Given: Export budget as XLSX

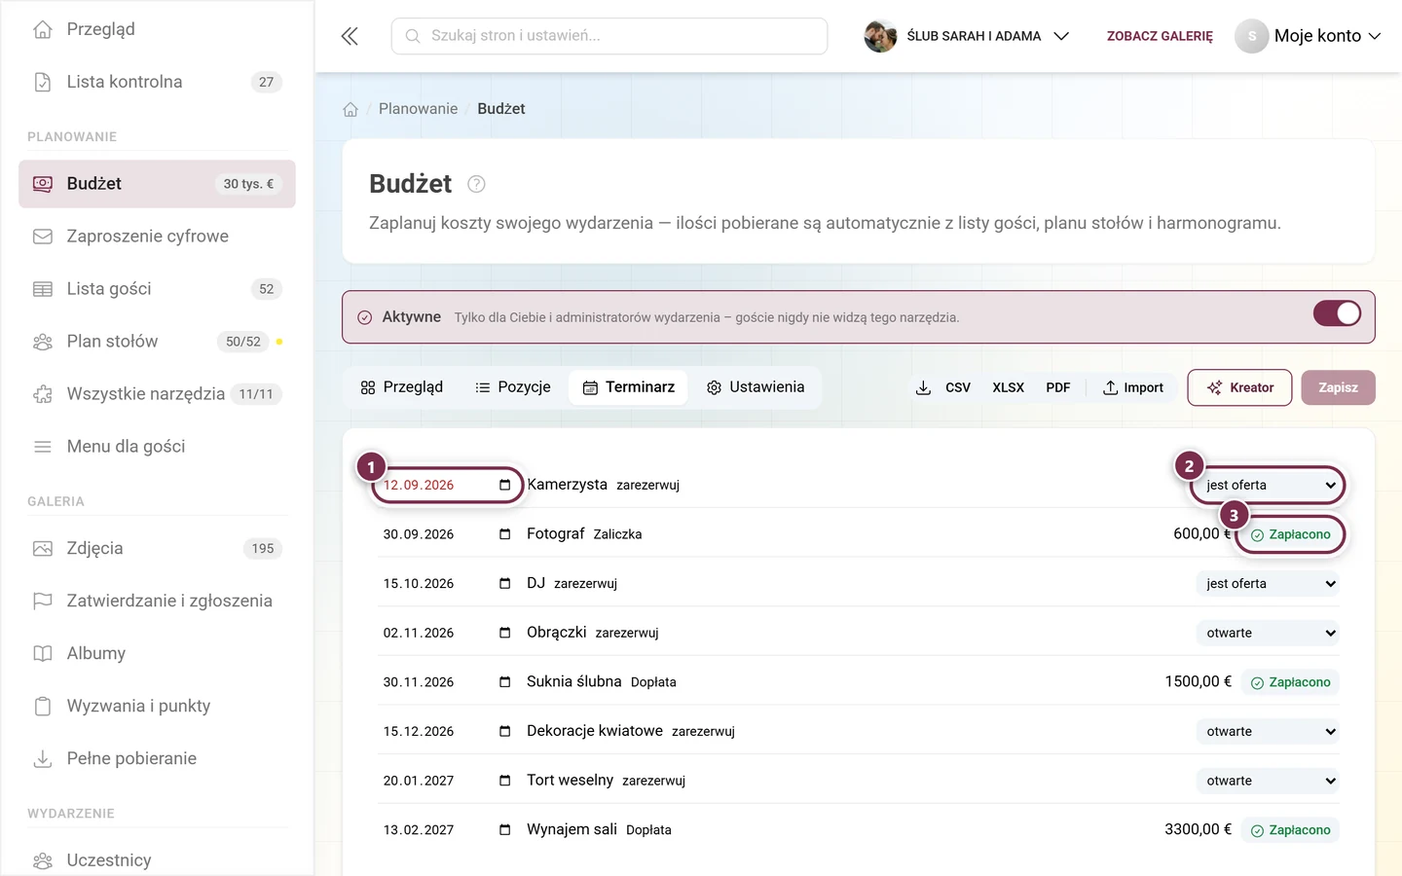Looking at the screenshot, I should (x=1008, y=387).
